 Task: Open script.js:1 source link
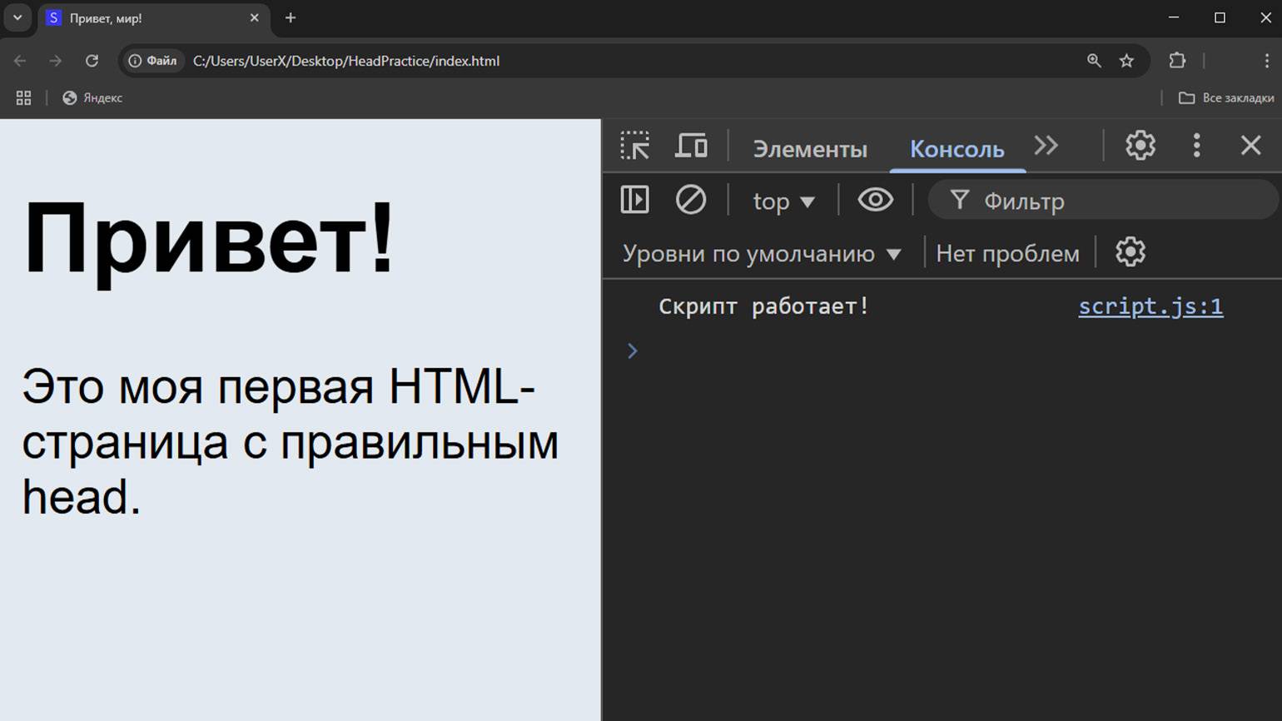1150,306
